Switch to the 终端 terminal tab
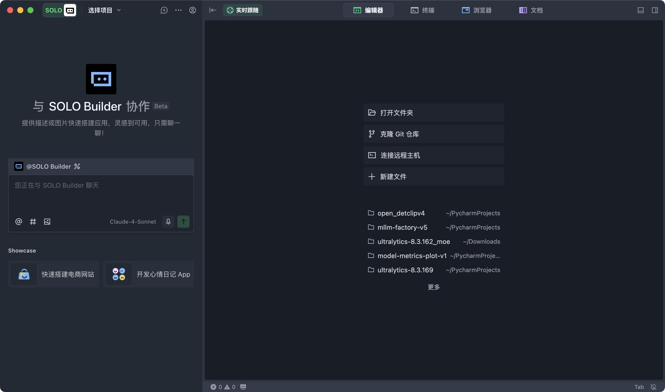665x392 pixels. coord(422,10)
